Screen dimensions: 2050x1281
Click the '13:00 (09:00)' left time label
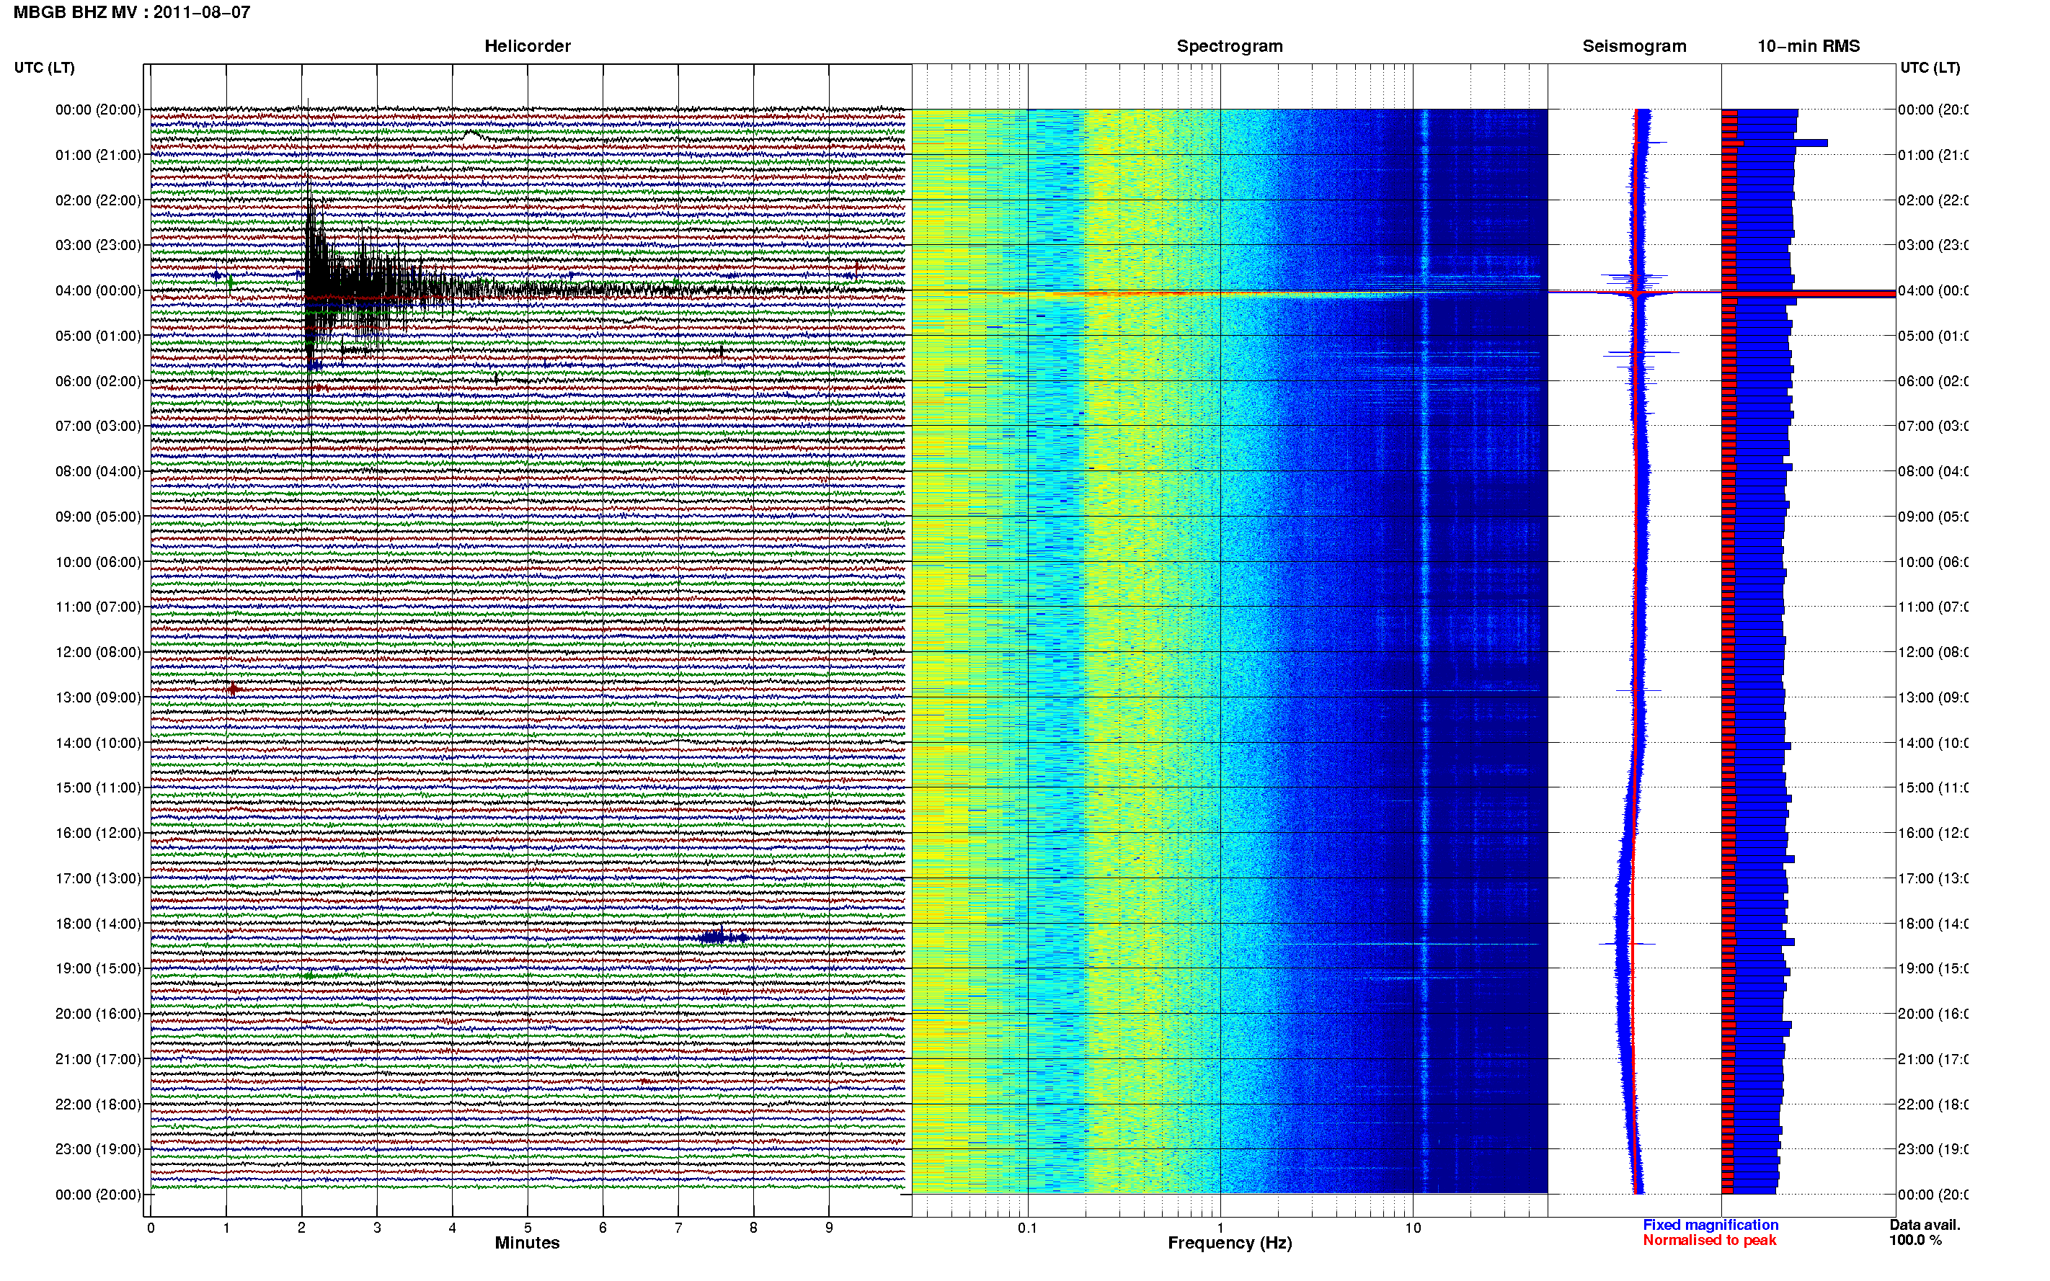coord(98,697)
